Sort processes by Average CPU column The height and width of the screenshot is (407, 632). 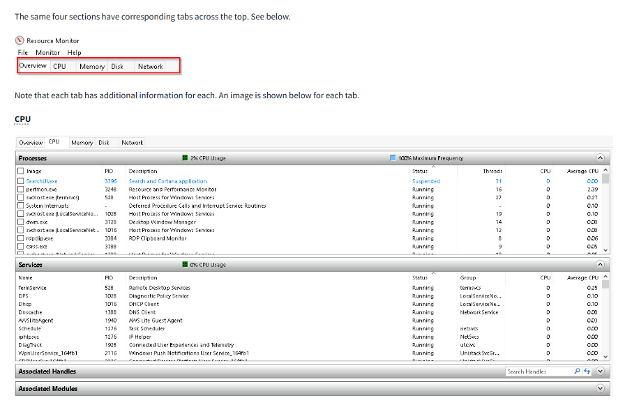(582, 171)
